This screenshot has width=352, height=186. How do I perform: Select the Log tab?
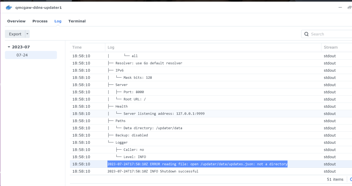point(58,21)
